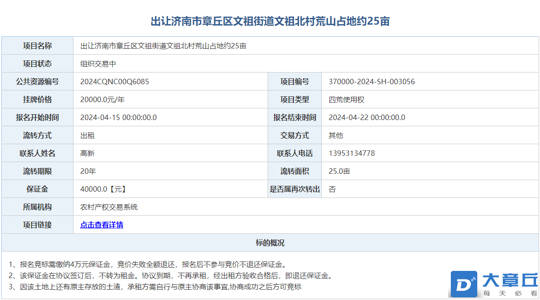Select the project name value 出让济南市章丘区文祖街道文祖北村荒山占地约25亩 in table

tap(163, 46)
